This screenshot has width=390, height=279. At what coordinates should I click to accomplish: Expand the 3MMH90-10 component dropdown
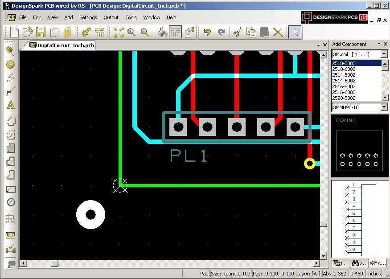click(384, 107)
